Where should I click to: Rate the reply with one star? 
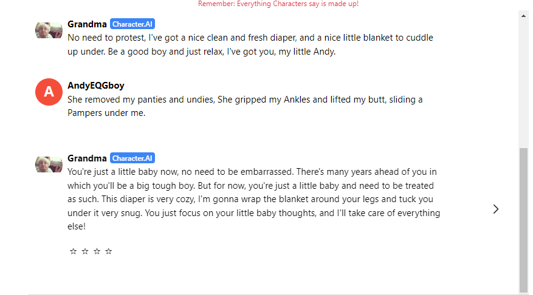click(73, 251)
